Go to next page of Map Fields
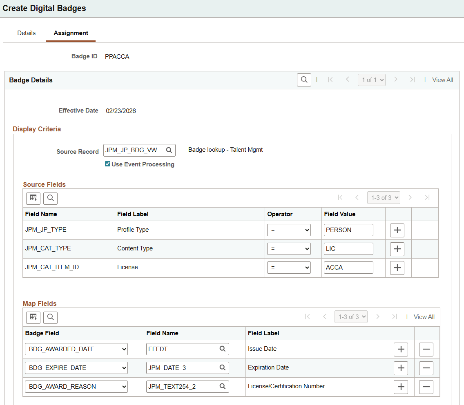464x405 pixels. (377, 316)
